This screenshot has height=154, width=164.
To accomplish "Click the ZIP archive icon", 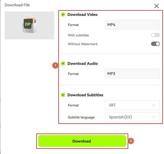I will (29, 25).
